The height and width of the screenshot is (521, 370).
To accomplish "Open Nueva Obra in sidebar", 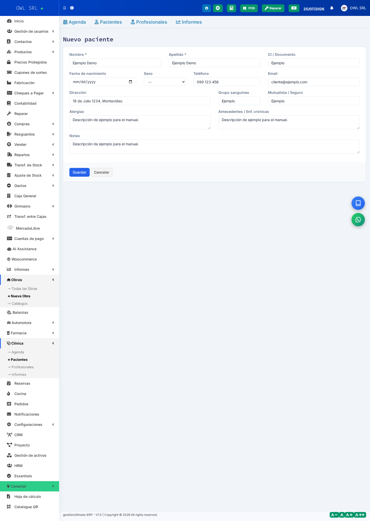I will point(20,296).
